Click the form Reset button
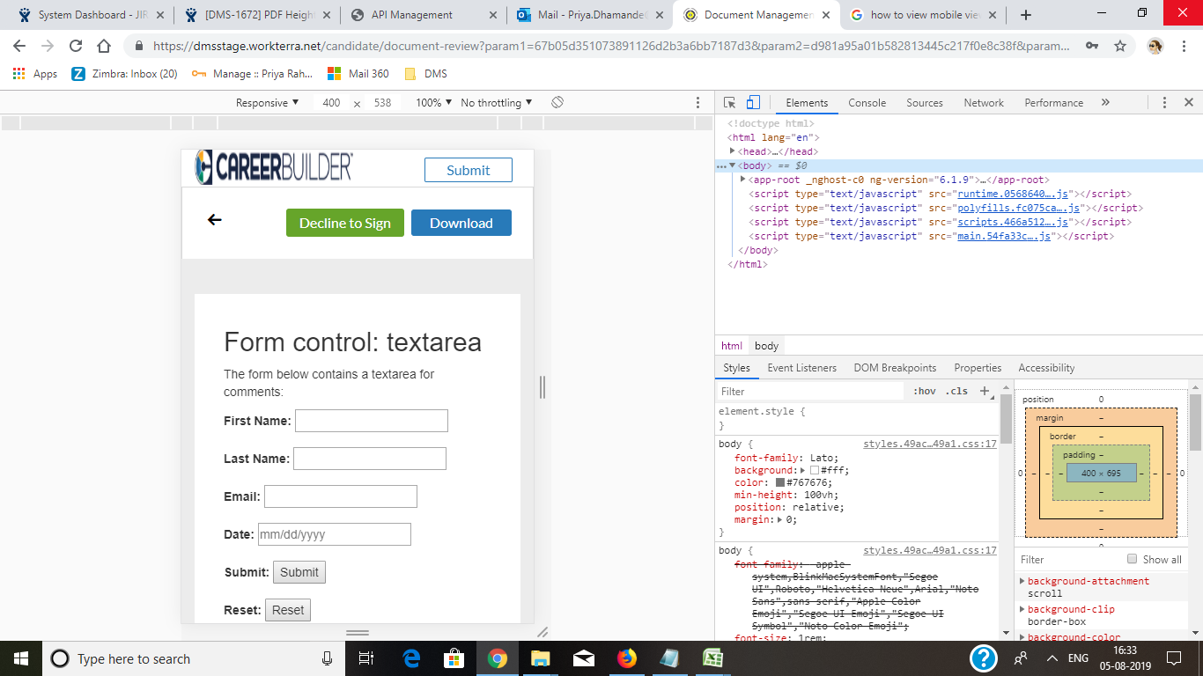The image size is (1203, 676). [288, 610]
